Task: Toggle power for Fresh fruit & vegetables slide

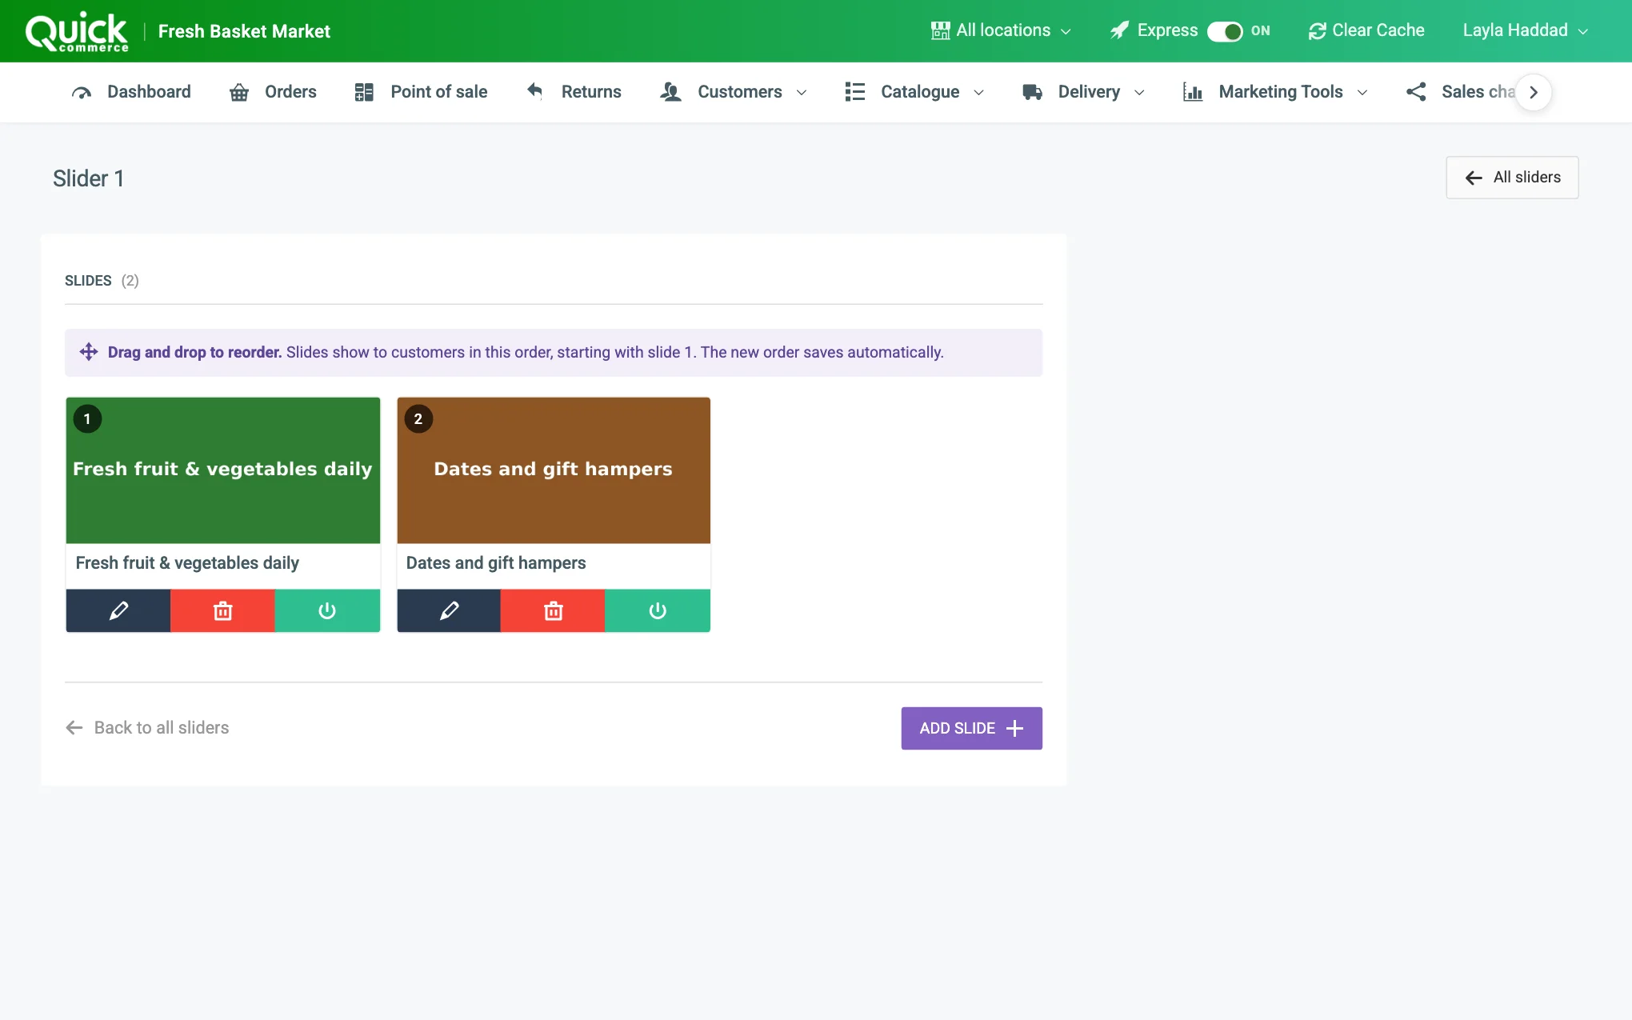Action: coord(327,610)
